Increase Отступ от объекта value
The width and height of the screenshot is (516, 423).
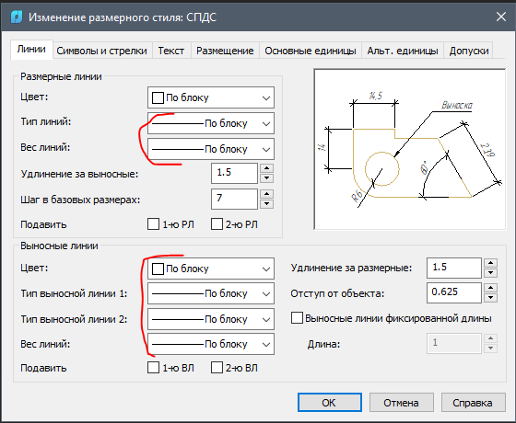tap(490, 288)
